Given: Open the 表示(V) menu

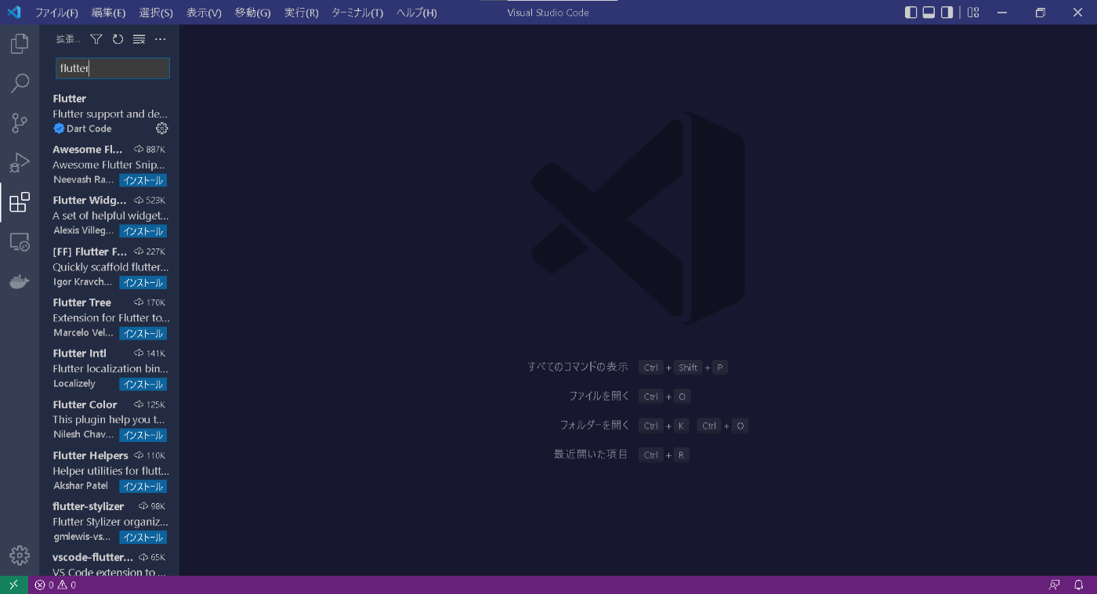Looking at the screenshot, I should pos(204,13).
